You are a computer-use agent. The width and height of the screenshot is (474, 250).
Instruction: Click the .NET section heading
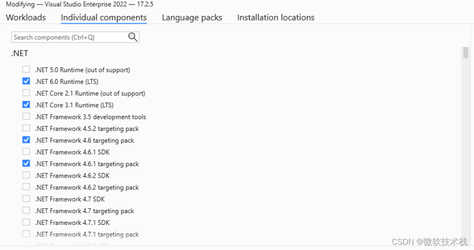pyautogui.click(x=20, y=54)
